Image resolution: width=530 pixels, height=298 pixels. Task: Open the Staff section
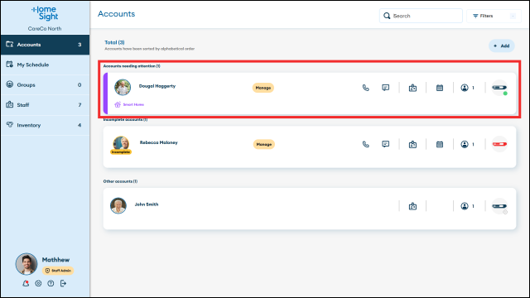tap(45, 105)
